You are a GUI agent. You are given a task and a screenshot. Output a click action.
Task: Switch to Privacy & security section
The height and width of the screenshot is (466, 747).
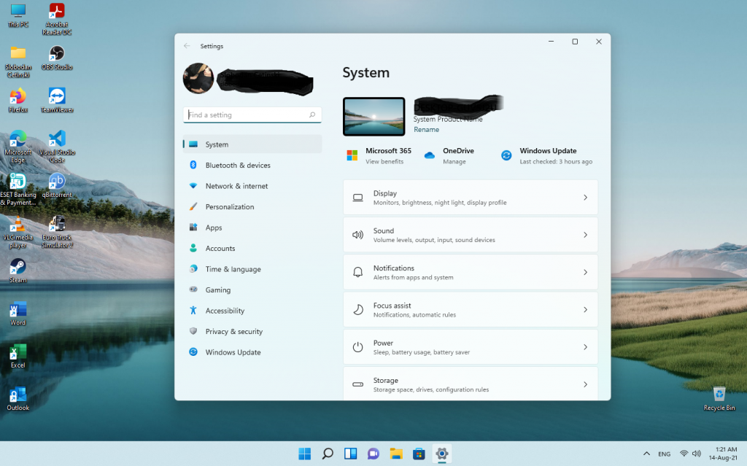pyautogui.click(x=233, y=332)
